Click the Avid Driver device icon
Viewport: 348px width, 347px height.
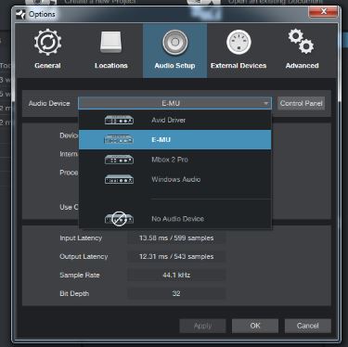[x=119, y=120]
